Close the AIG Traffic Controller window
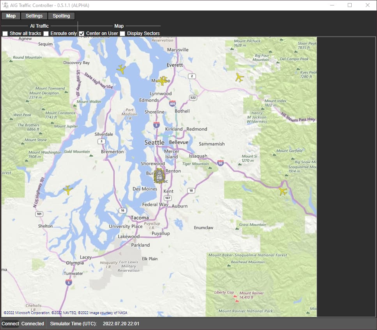Viewport: 377px width, 330px height. click(368, 5)
